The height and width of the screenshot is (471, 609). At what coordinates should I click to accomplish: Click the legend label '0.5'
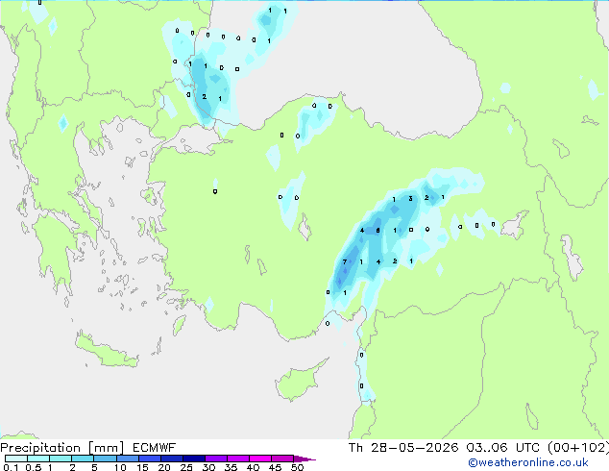[x=34, y=467]
